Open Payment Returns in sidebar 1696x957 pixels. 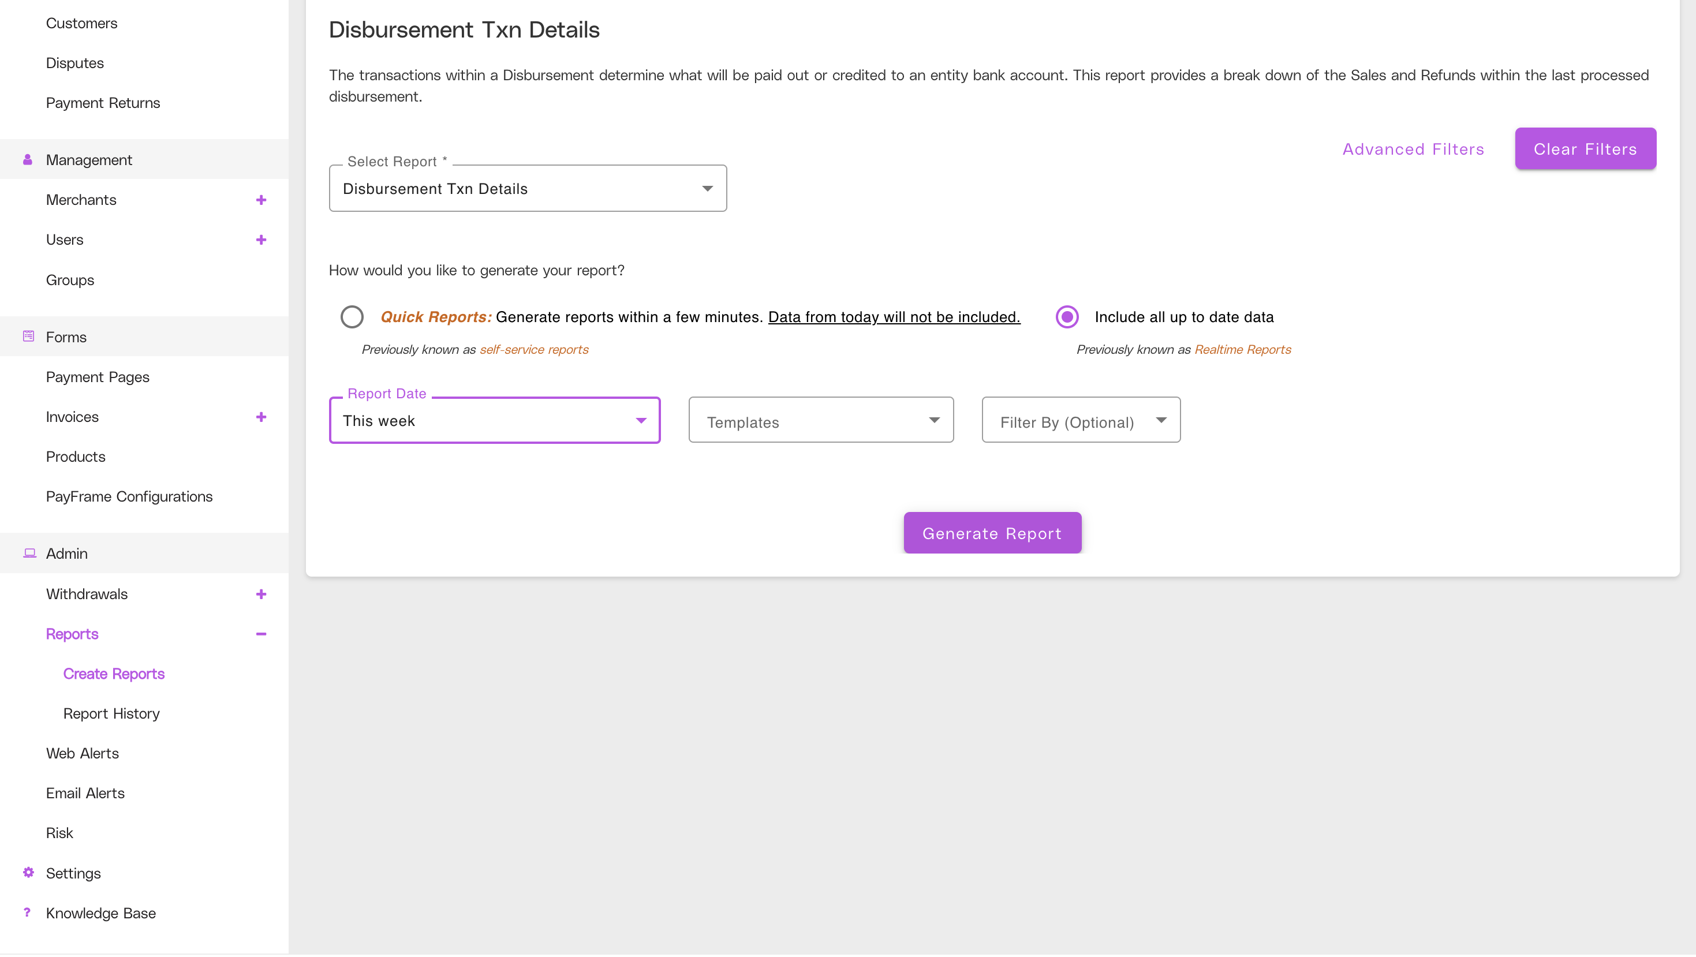click(103, 103)
